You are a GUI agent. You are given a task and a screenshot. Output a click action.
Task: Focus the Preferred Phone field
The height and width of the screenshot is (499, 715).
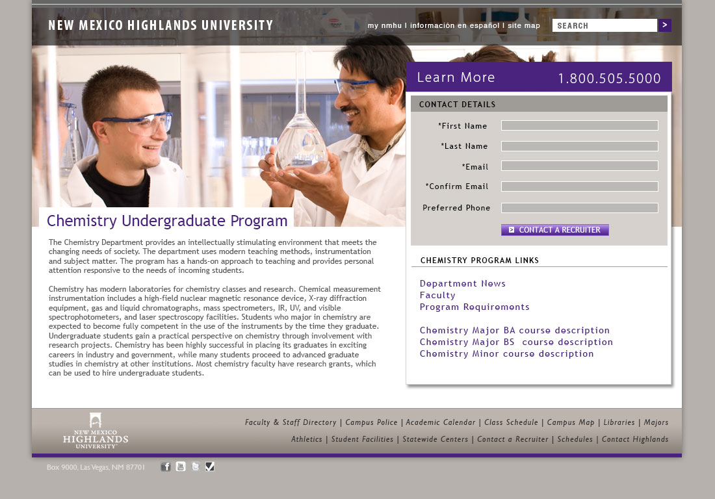point(580,208)
